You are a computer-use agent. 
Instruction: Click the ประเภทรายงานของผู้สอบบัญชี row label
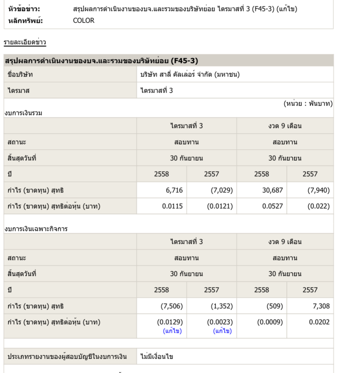click(x=69, y=356)
